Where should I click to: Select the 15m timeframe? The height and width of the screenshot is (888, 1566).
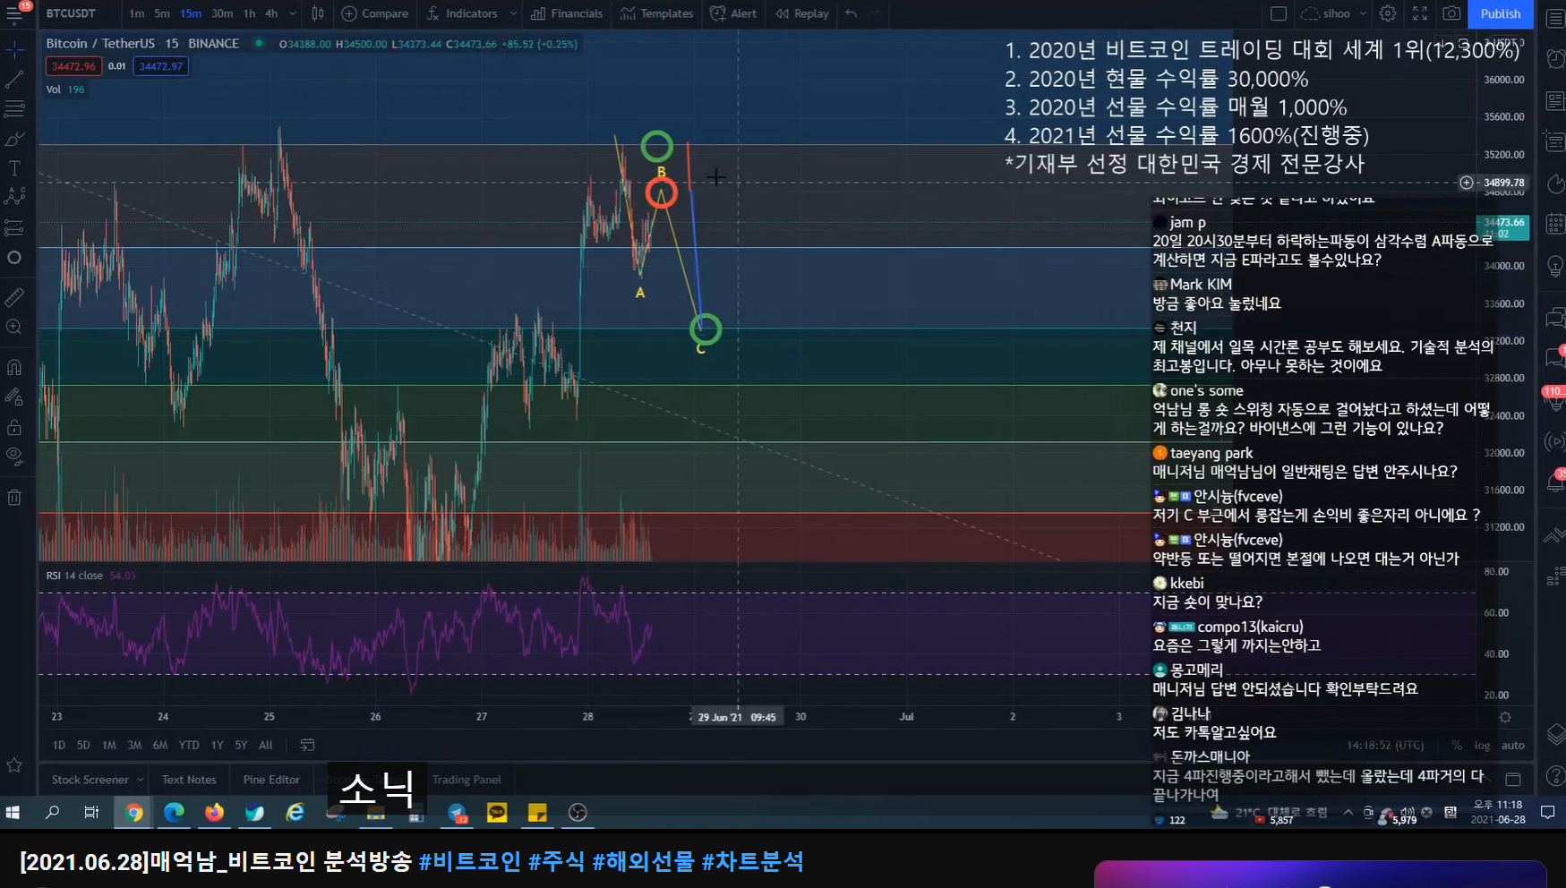point(191,13)
